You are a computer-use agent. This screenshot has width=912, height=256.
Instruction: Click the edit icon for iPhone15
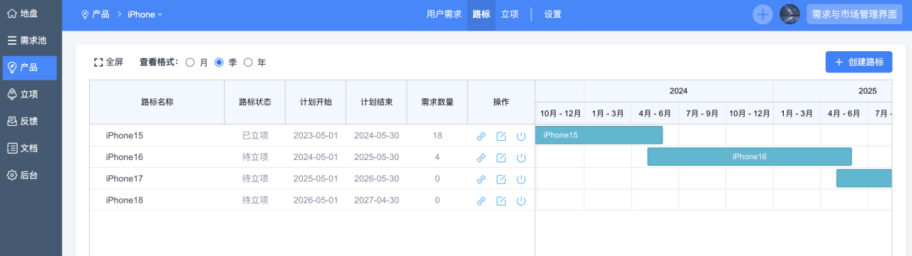click(501, 136)
